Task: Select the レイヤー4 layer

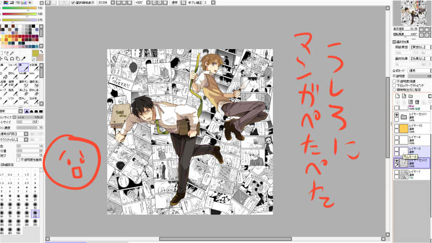Action: tap(412, 140)
